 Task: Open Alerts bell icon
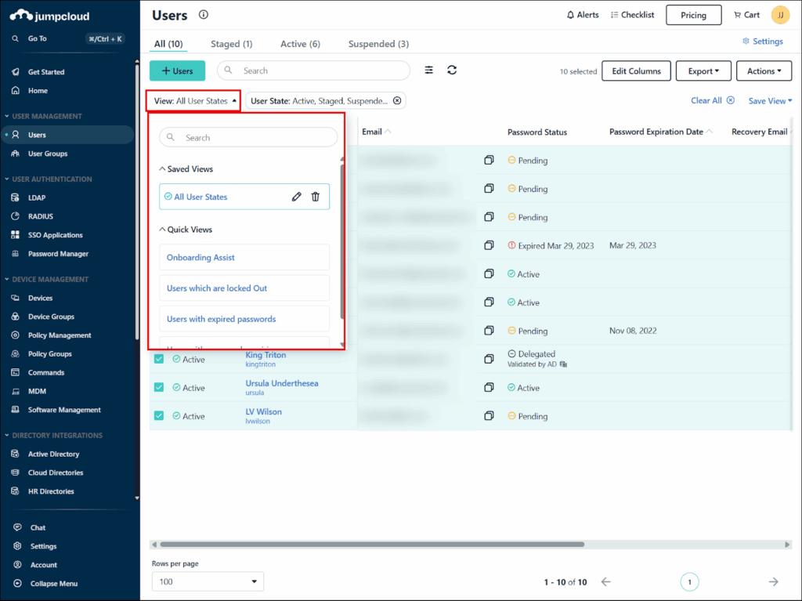(570, 15)
